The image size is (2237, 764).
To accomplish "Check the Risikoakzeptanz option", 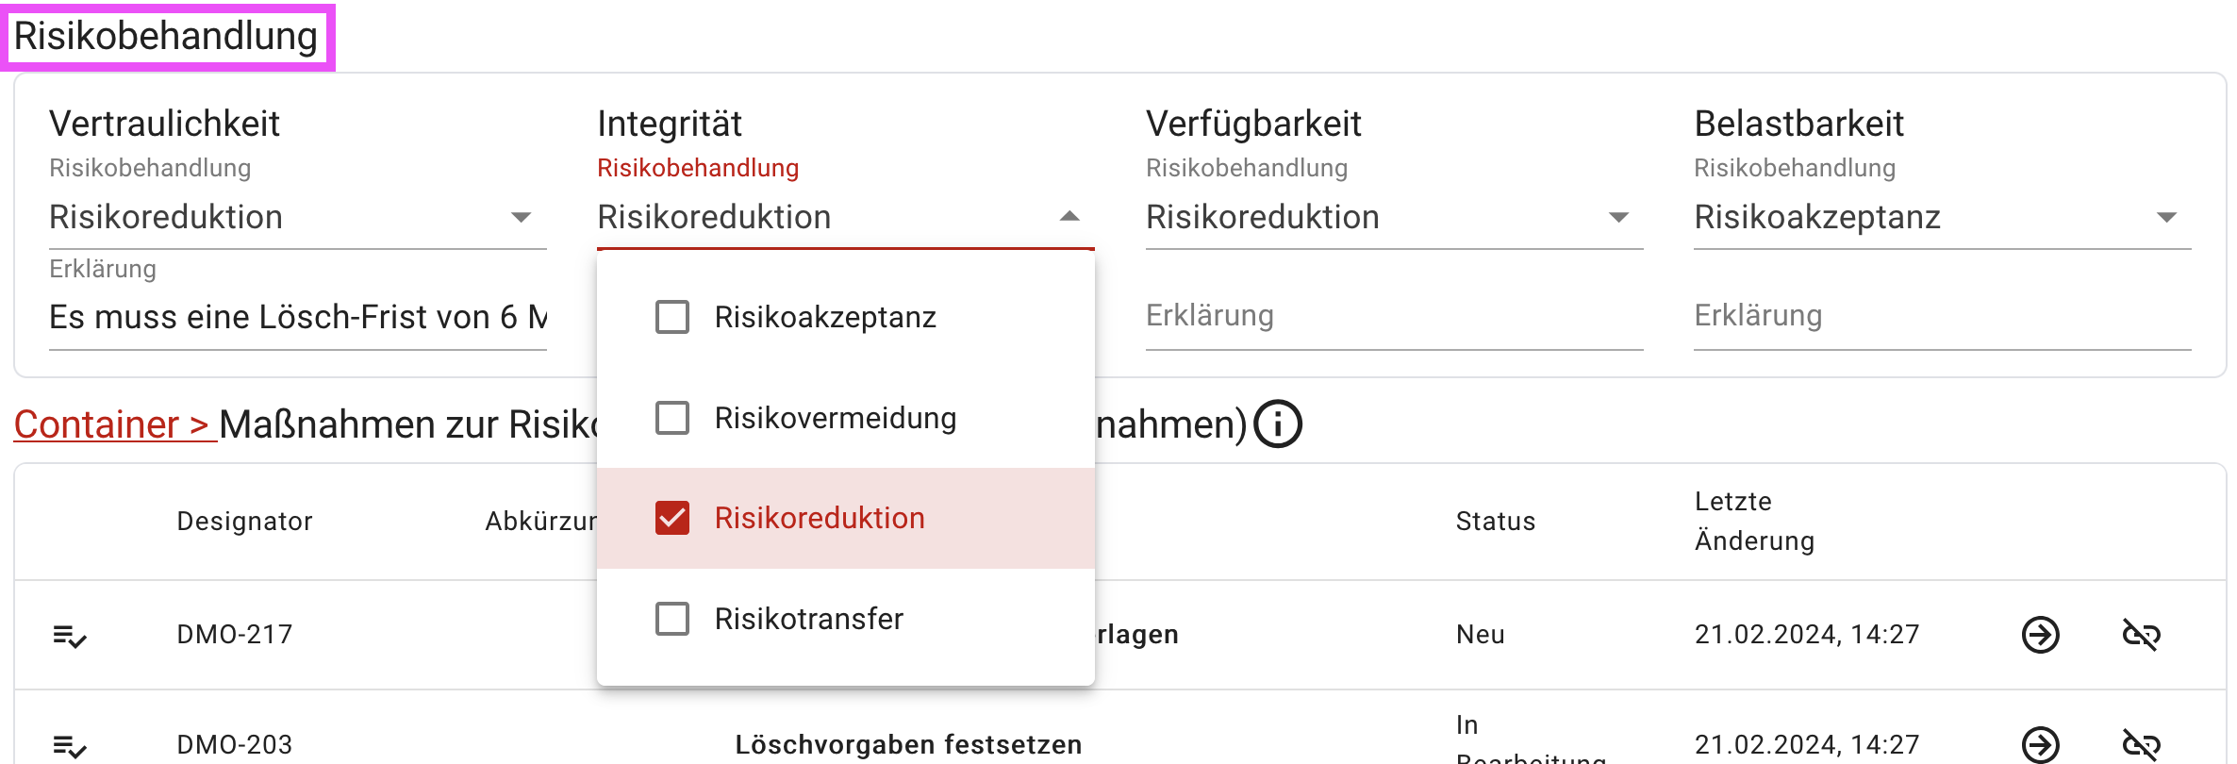I will tap(671, 317).
